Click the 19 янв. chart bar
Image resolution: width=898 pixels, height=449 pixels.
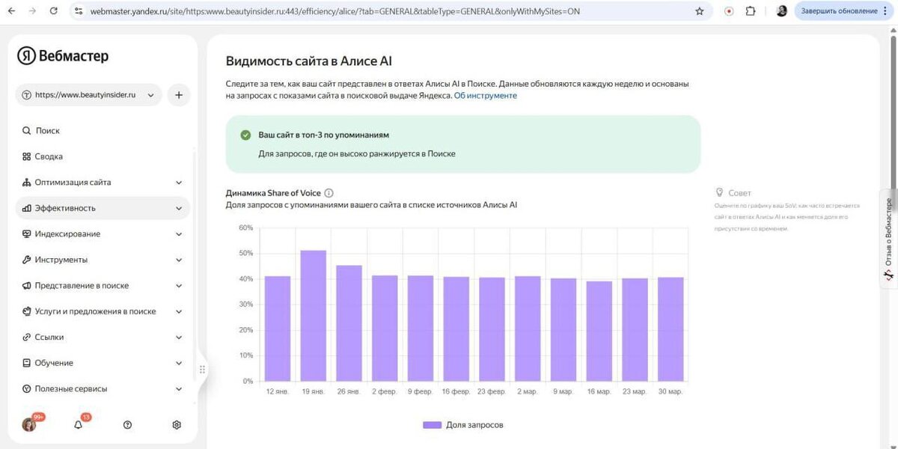pyautogui.click(x=314, y=316)
